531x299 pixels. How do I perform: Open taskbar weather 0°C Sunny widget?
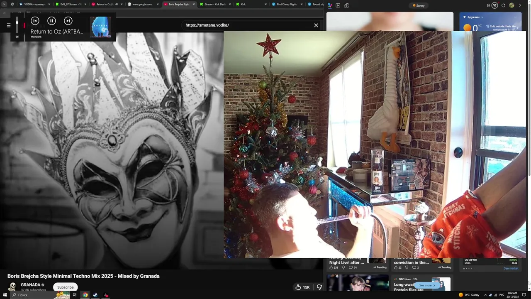[469, 295]
